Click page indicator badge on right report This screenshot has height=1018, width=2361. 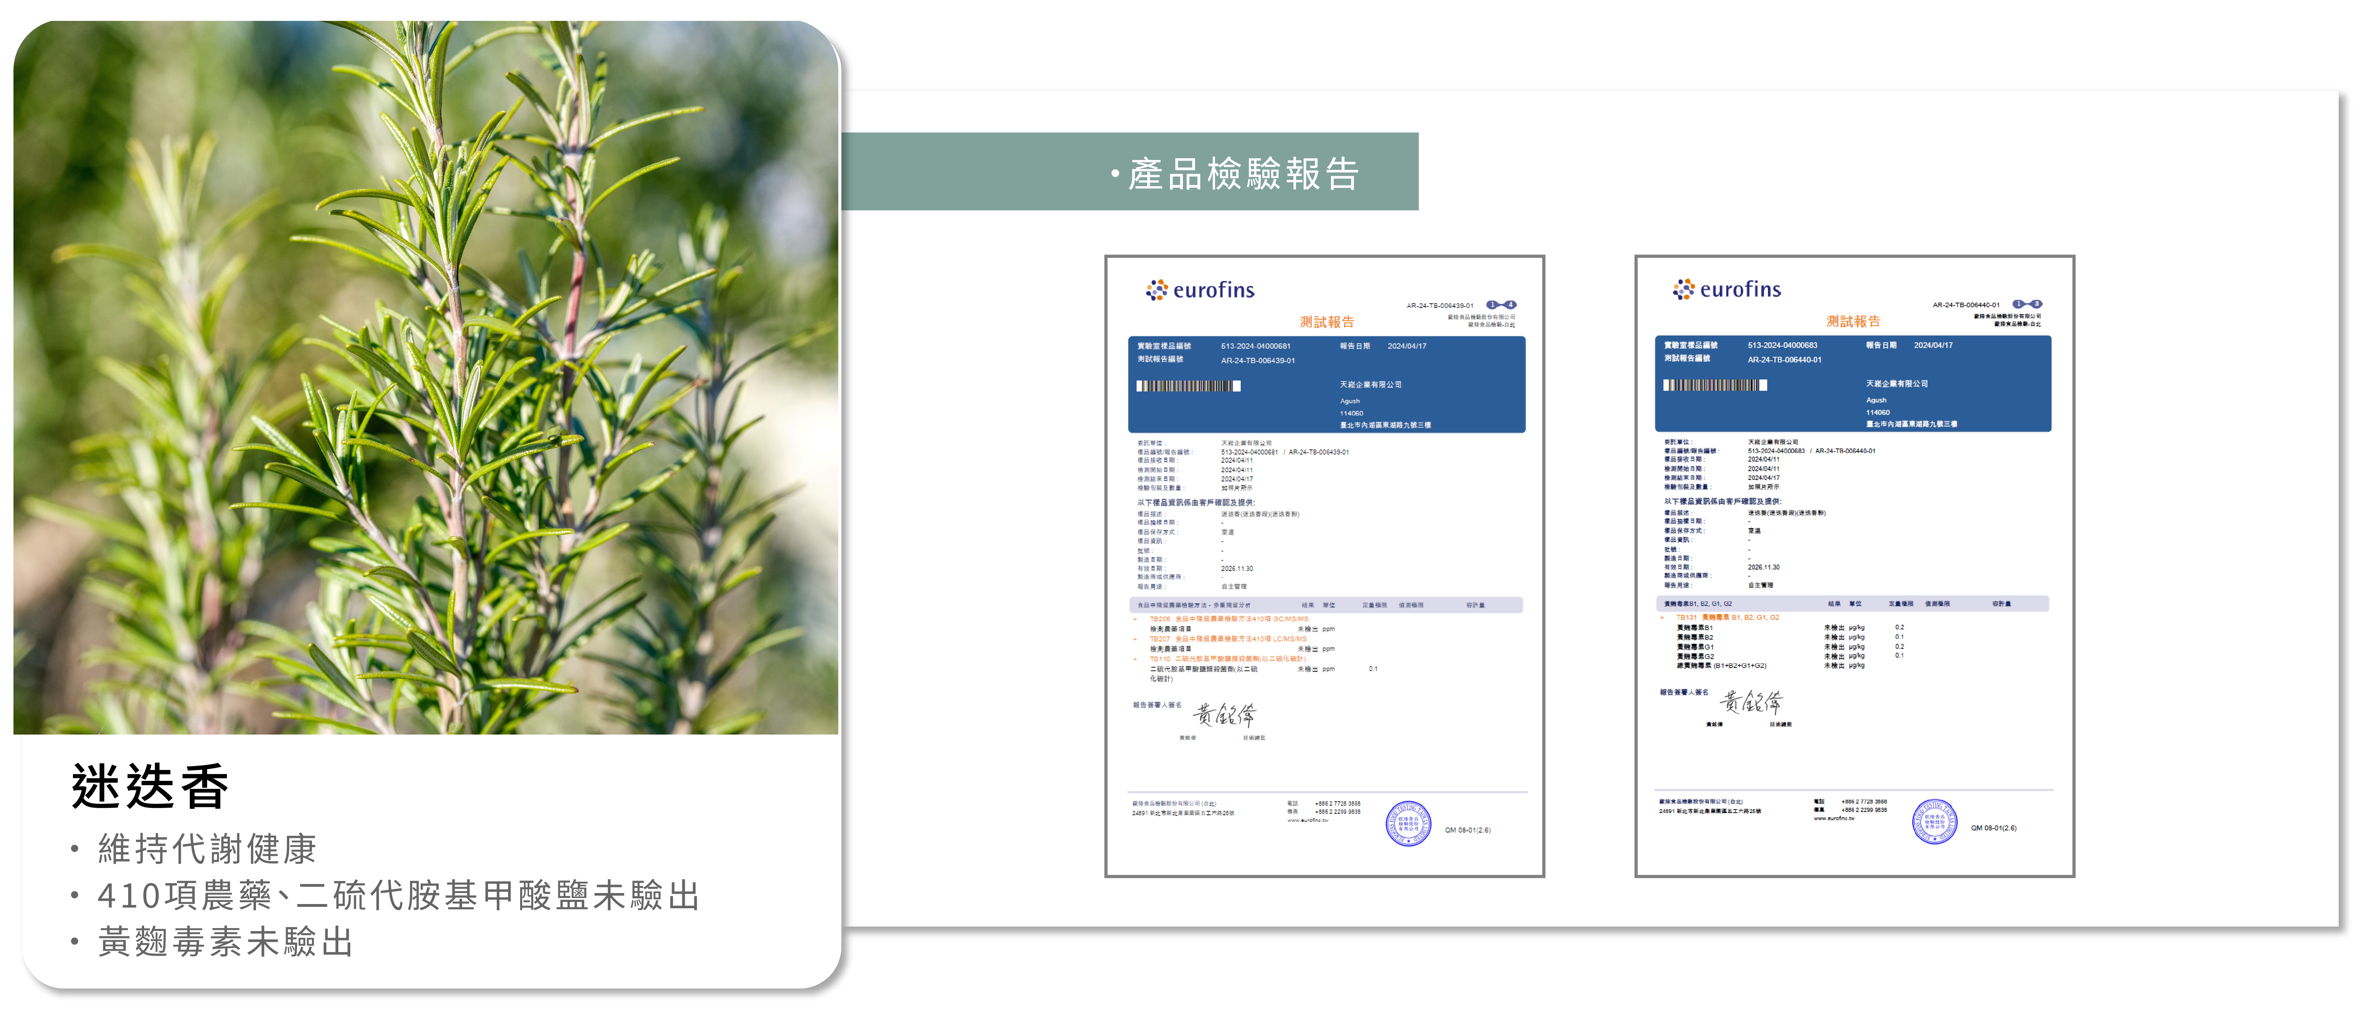pyautogui.click(x=2027, y=304)
